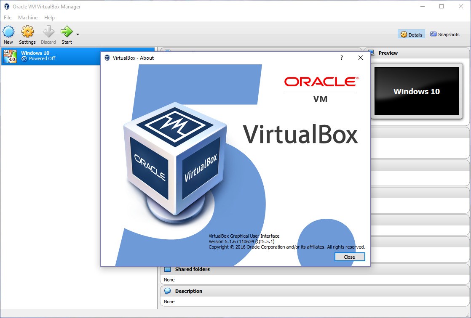Click the question mark help button in About

(x=342, y=58)
